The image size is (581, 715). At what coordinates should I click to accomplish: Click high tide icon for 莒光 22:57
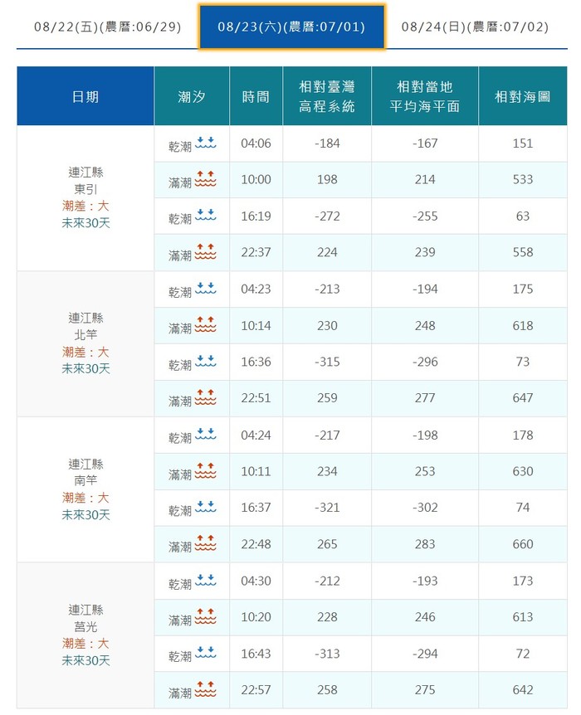click(x=205, y=690)
